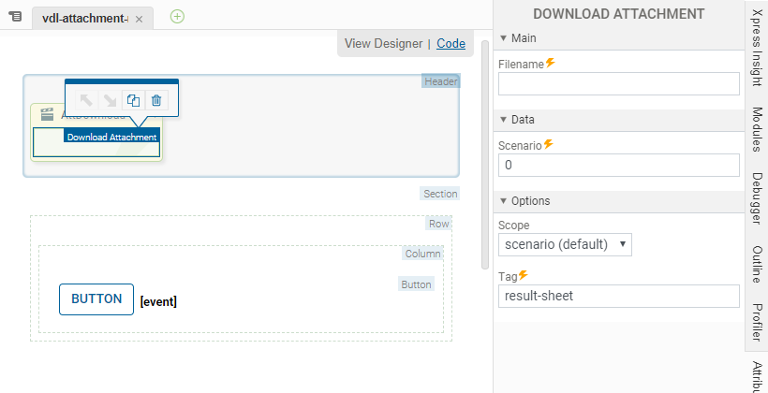The image size is (768, 393).
Task: Close the vdl-attachment tab
Action: (x=139, y=19)
